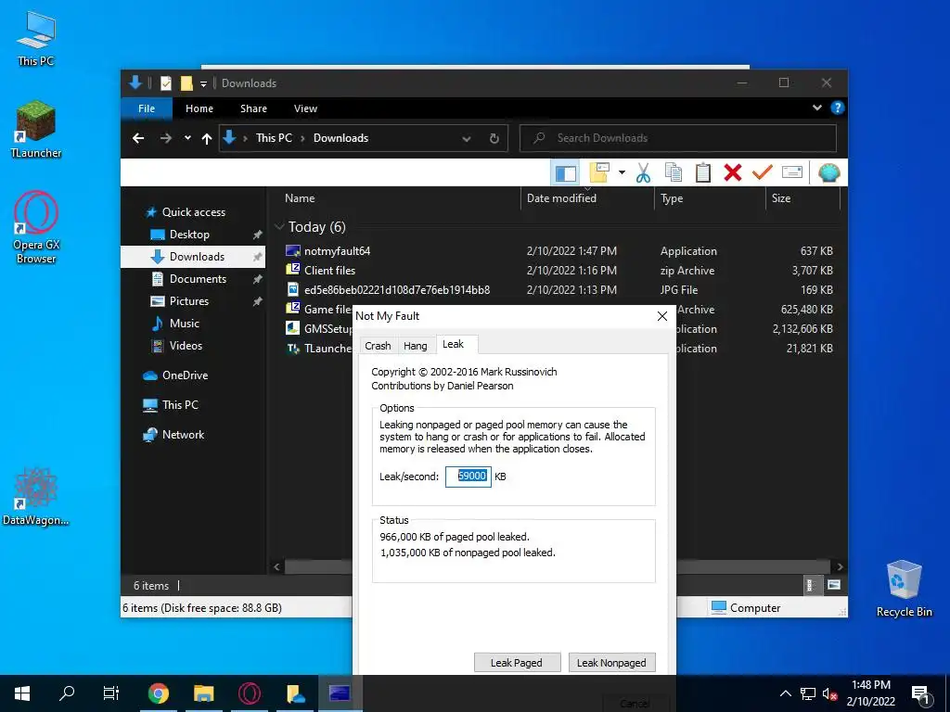Close the Not My Fault dialog
Viewport: 950px width, 712px height.
click(662, 316)
